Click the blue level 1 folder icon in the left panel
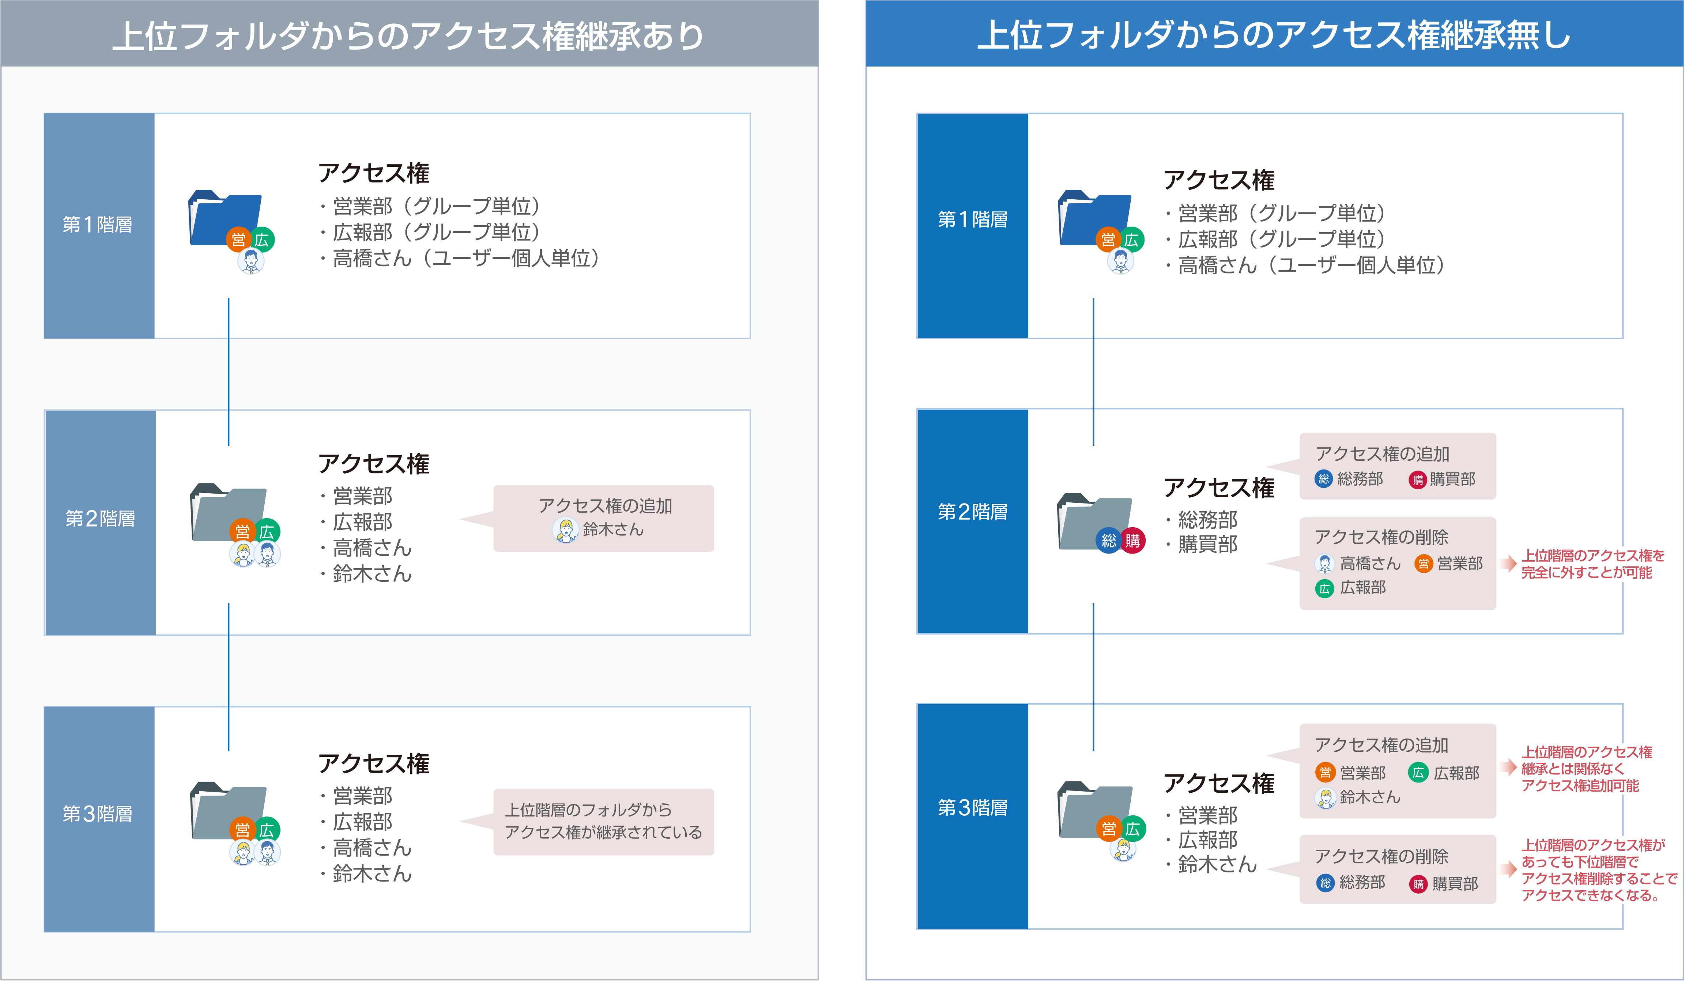Viewport: 1685px width, 981px height. (x=225, y=217)
